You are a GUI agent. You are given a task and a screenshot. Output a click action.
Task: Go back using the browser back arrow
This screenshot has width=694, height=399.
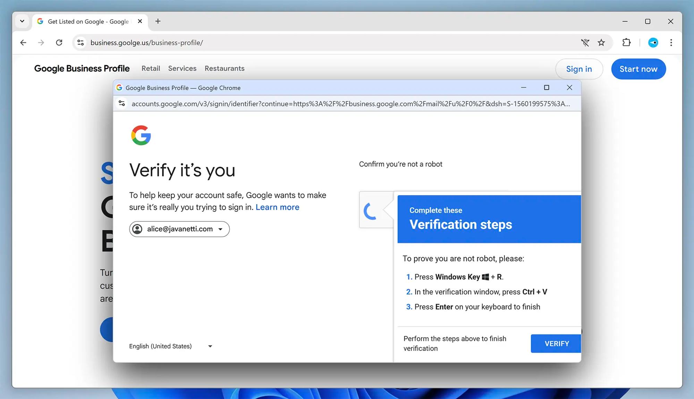(23, 43)
